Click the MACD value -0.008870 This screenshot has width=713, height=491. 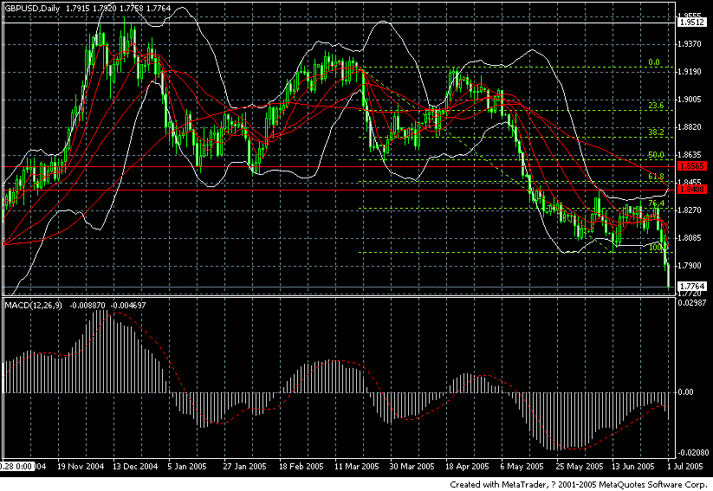(88, 306)
